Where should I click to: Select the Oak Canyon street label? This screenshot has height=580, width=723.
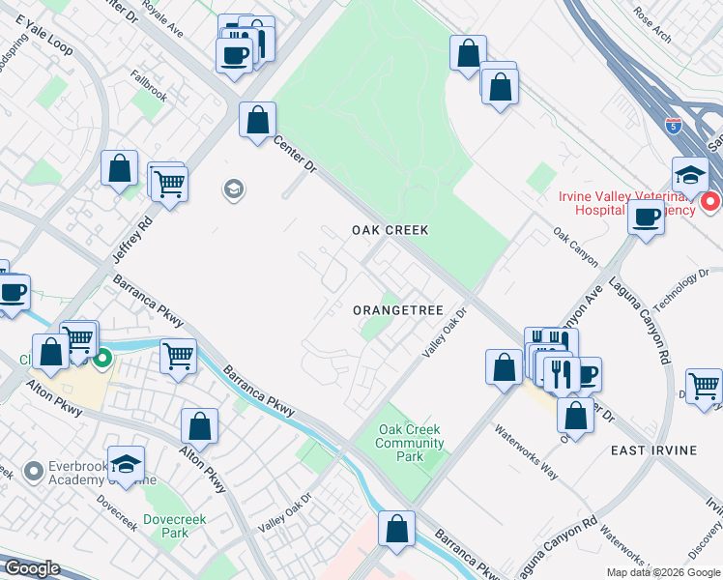[x=575, y=247]
